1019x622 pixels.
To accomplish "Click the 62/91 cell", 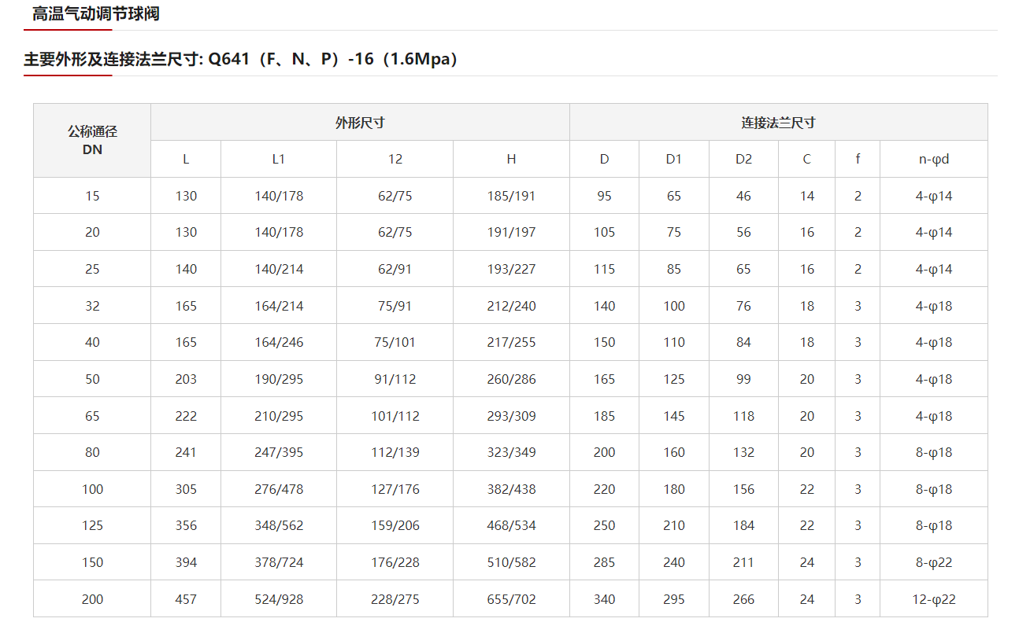I will coord(395,269).
